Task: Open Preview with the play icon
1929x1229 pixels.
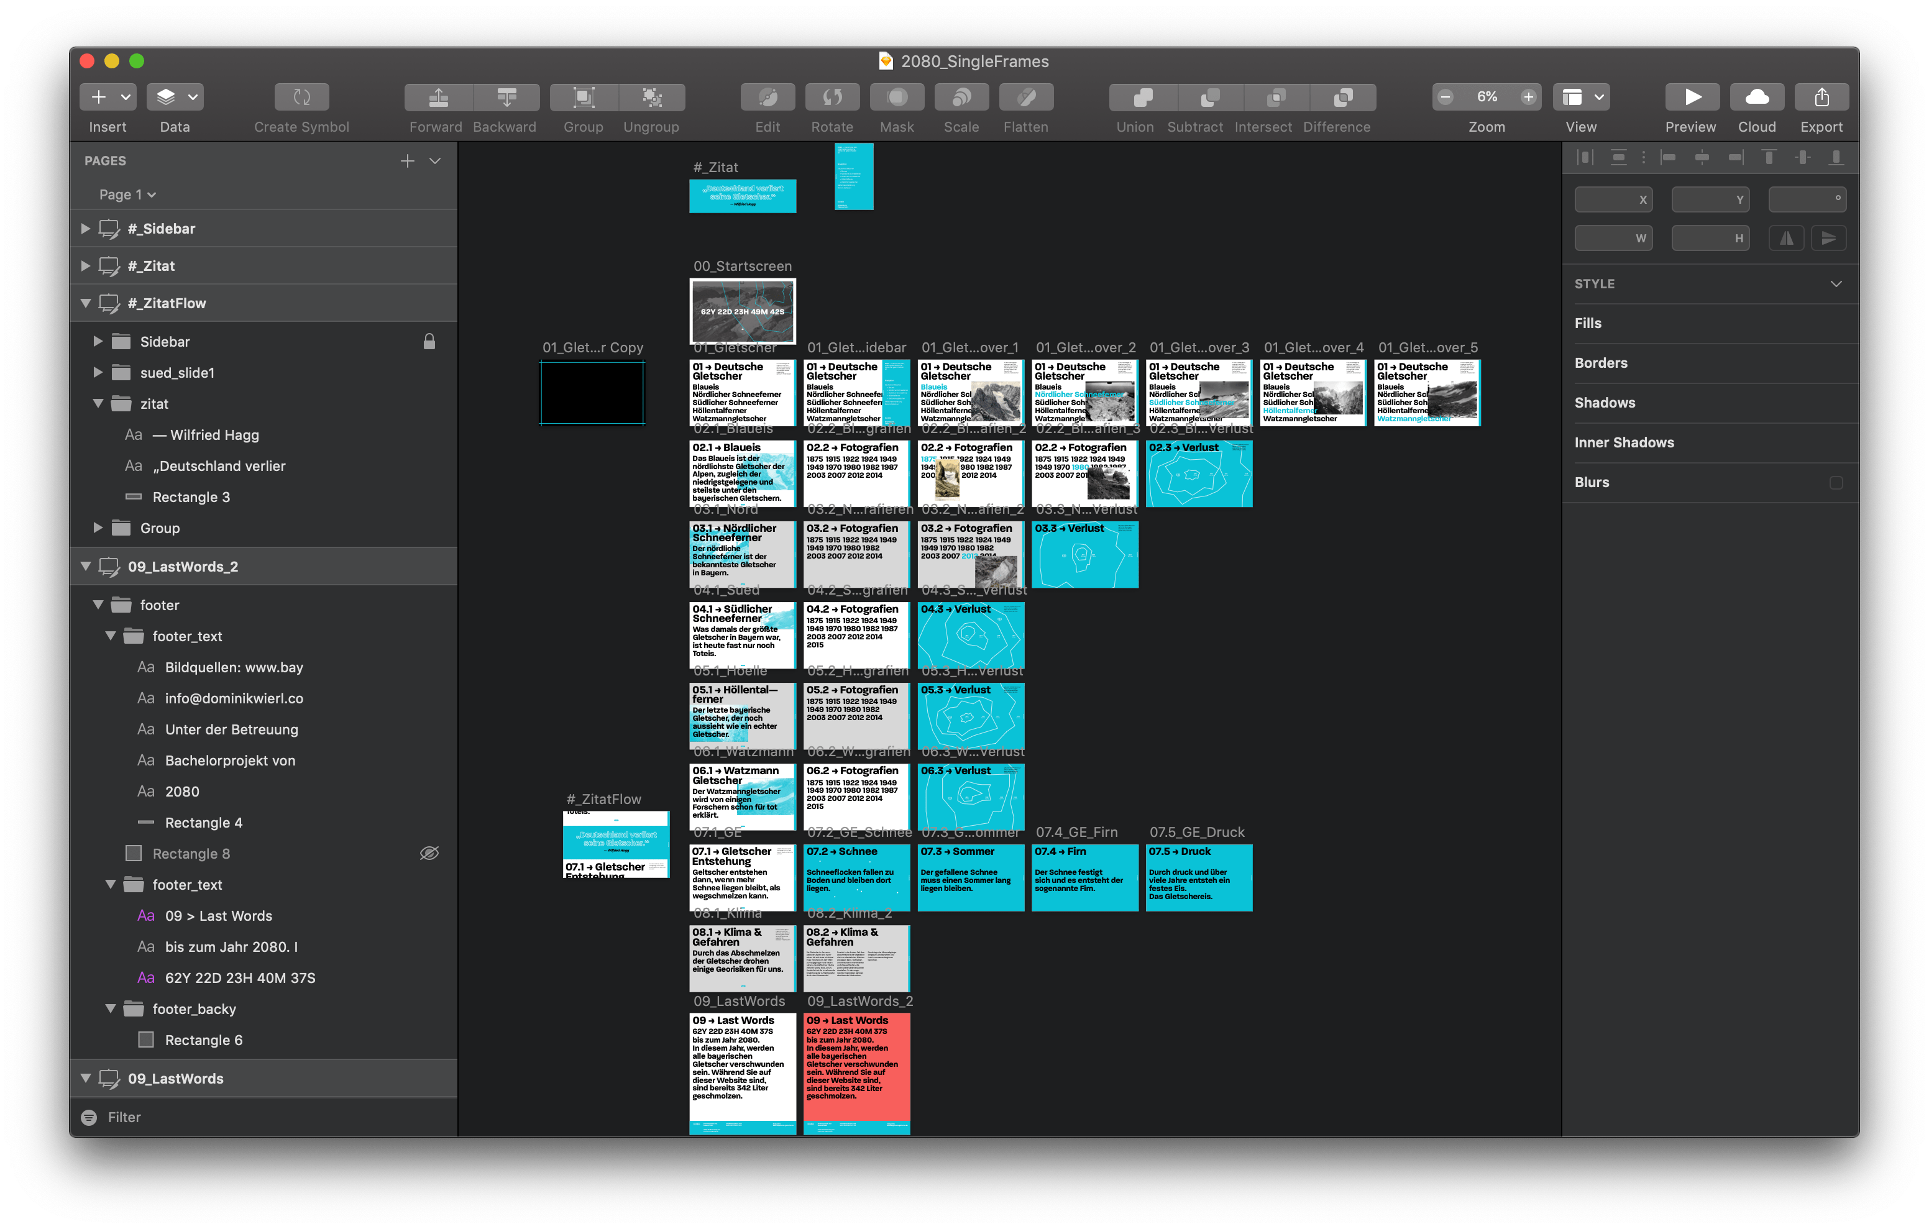Action: click(x=1692, y=97)
